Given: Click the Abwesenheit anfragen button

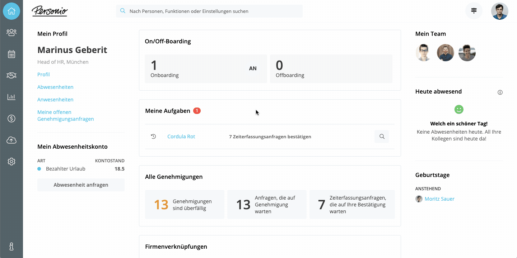Looking at the screenshot, I should (81, 185).
